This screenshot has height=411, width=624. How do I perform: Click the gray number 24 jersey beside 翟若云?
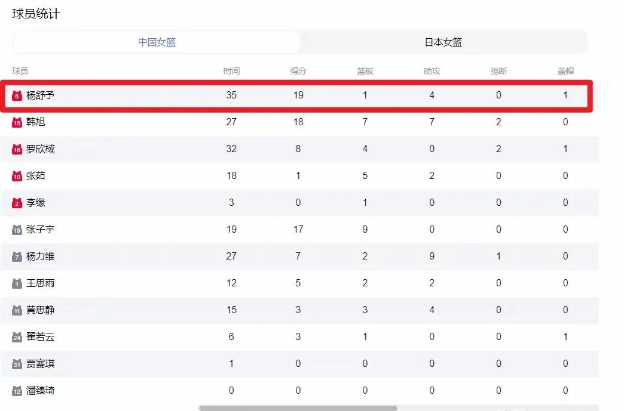tap(17, 337)
